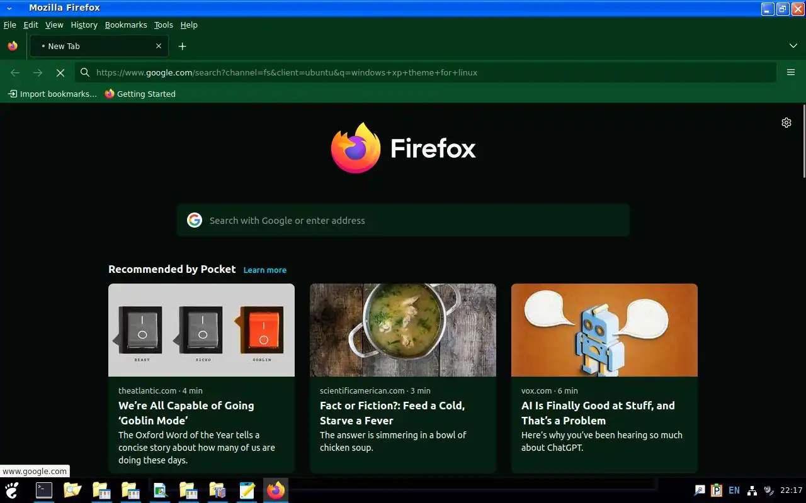Click scientificamerican.com source text
The height and width of the screenshot is (503, 806).
pyautogui.click(x=362, y=390)
